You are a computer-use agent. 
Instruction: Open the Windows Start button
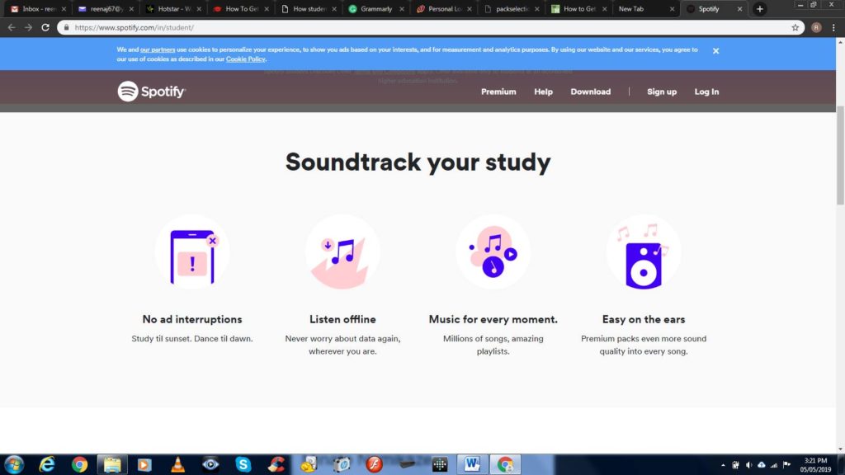(14, 464)
